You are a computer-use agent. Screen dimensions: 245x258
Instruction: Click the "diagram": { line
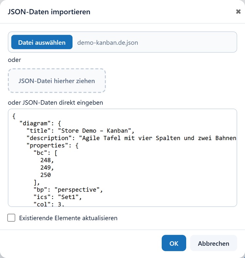pyautogui.click(x=41, y=123)
